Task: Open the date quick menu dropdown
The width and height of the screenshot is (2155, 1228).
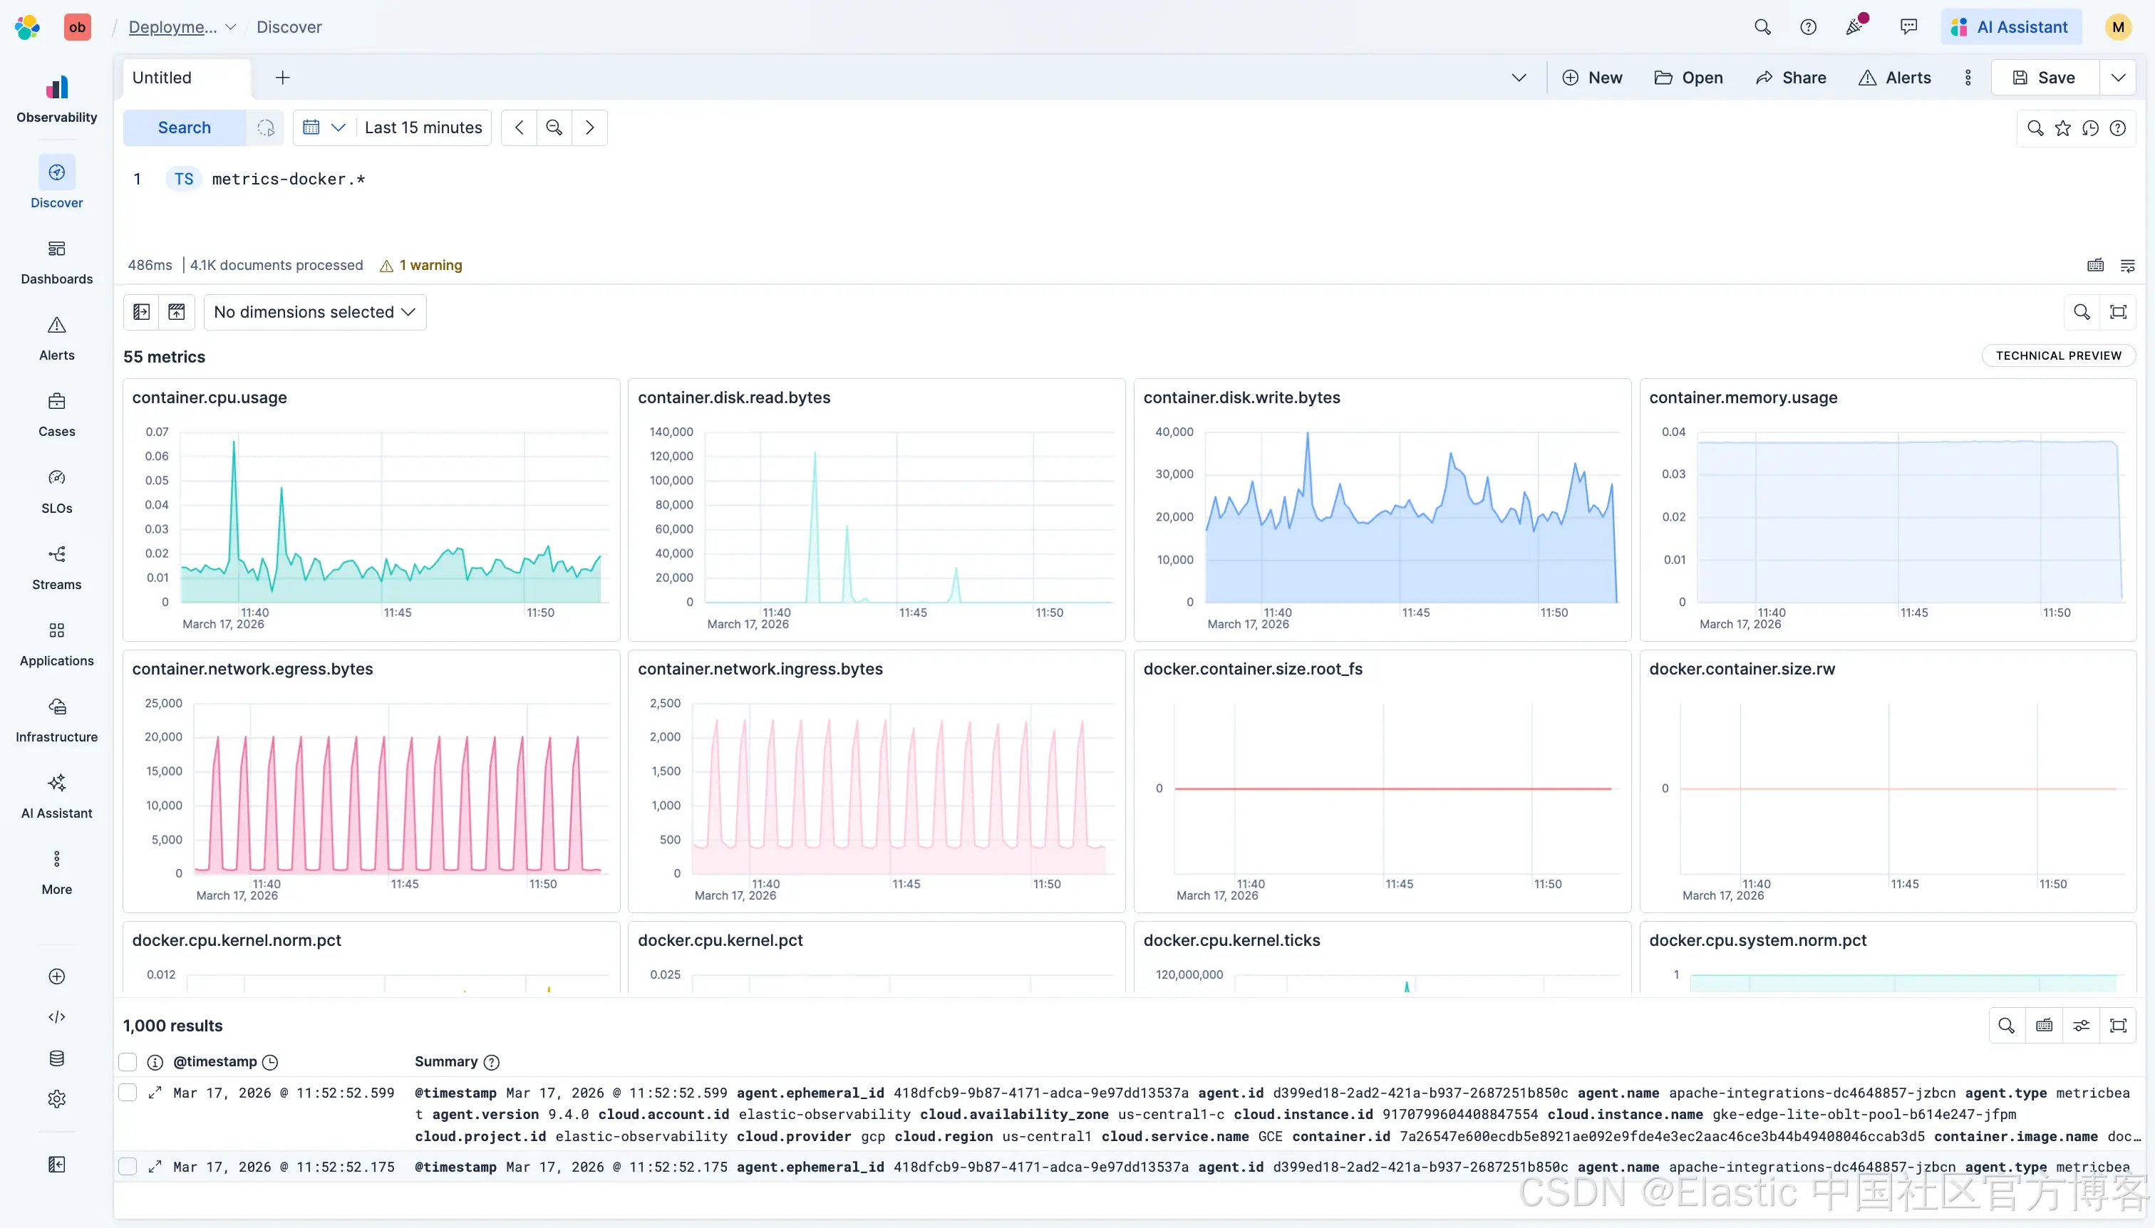Action: (x=324, y=128)
